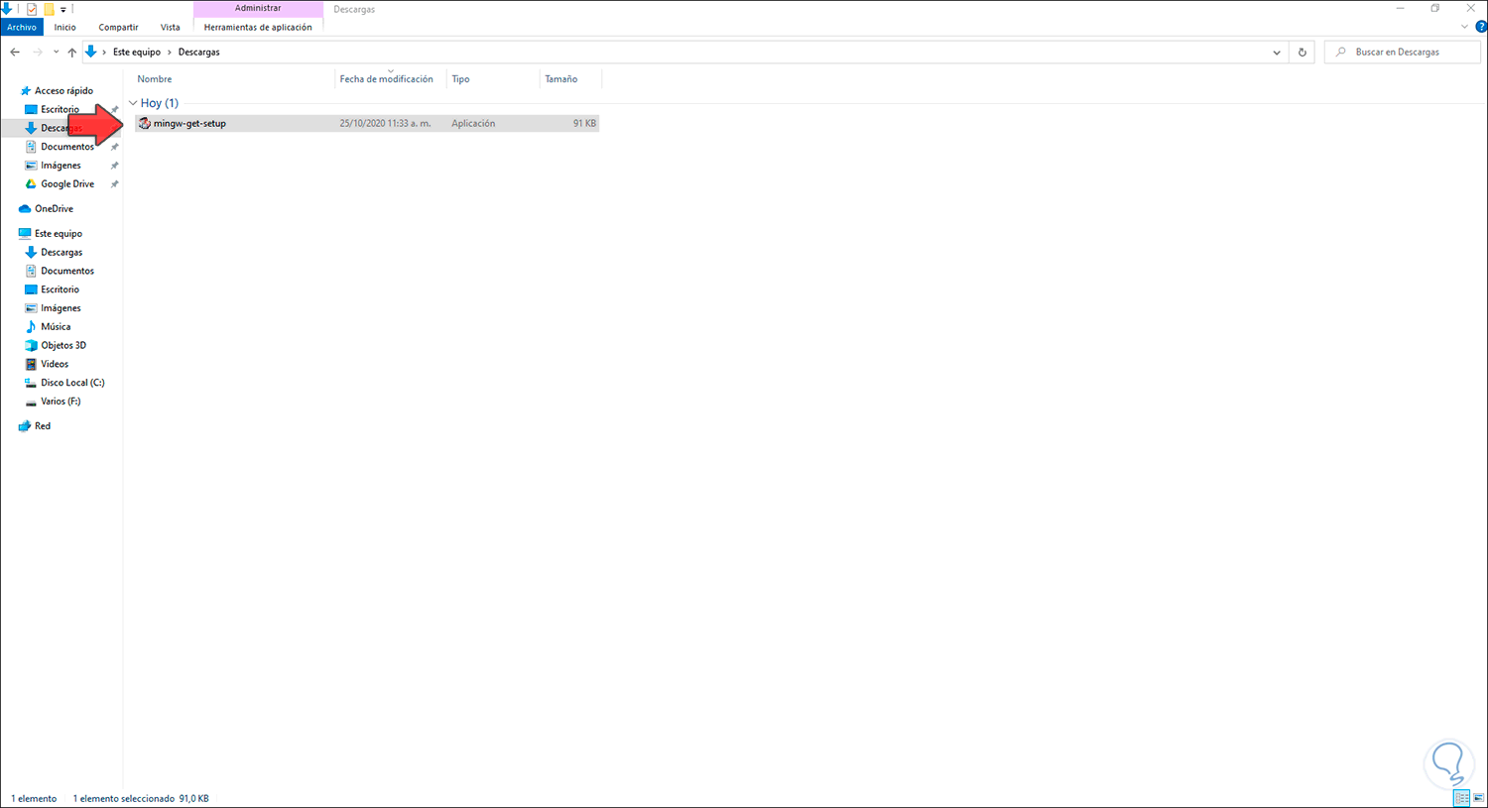Viewport: 1488px width, 808px height.
Task: Switch to large icons view in status bar
Action: [x=1478, y=798]
